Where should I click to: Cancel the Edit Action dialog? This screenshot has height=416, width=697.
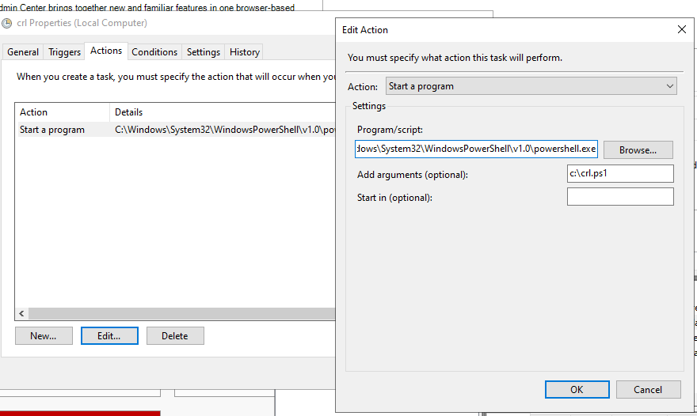[x=648, y=389]
